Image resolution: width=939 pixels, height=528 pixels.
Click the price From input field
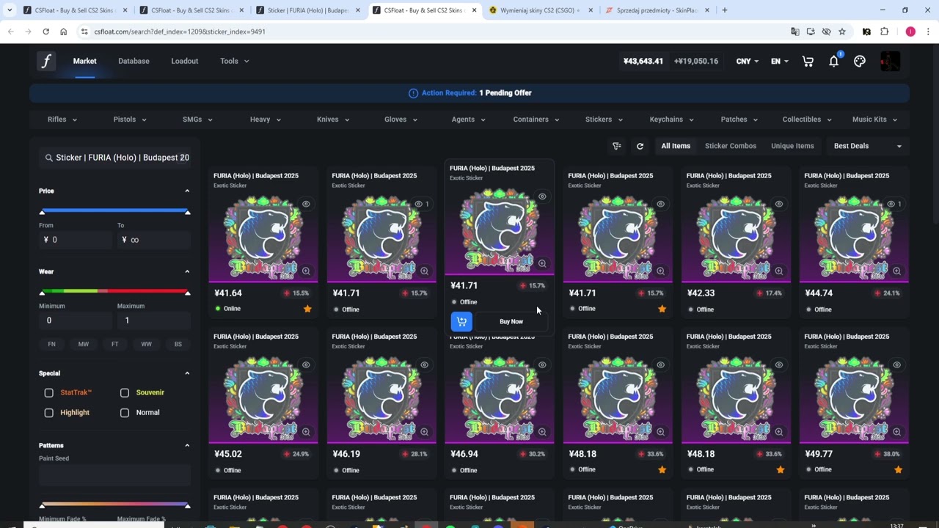point(76,240)
